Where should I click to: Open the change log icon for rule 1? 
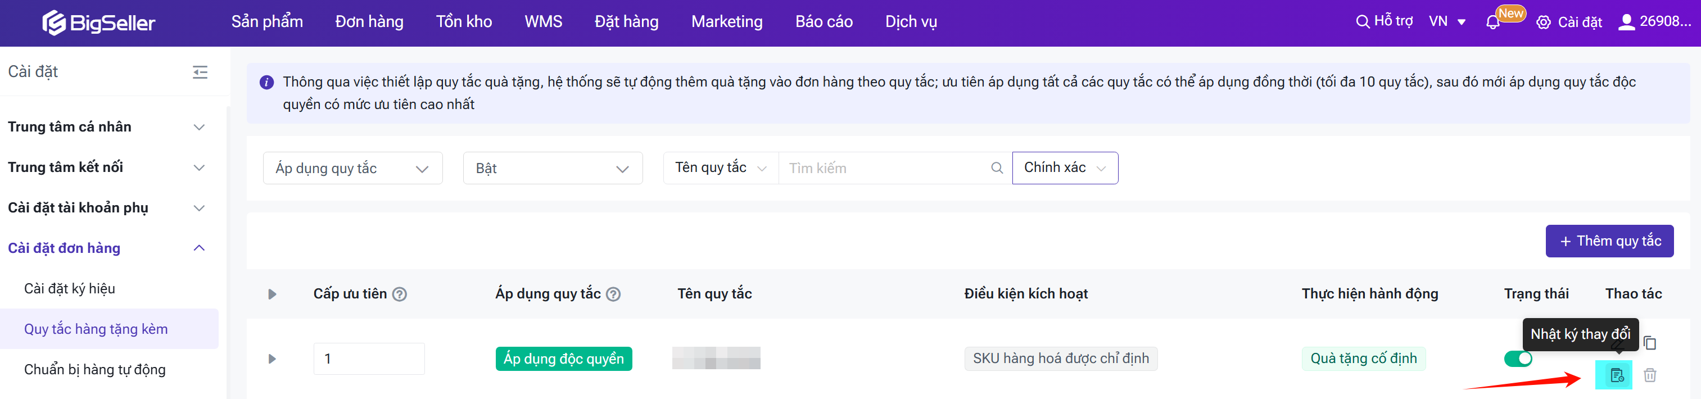[x=1616, y=375]
